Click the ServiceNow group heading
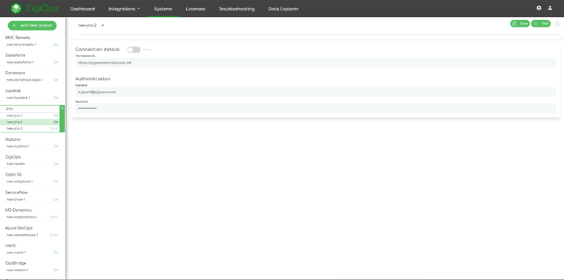 (16, 193)
